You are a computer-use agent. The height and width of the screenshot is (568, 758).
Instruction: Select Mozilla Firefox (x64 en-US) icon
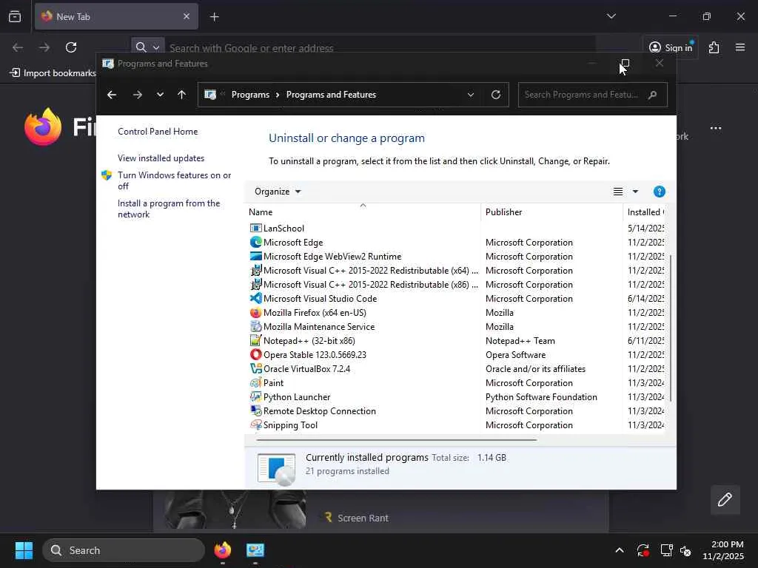point(255,313)
